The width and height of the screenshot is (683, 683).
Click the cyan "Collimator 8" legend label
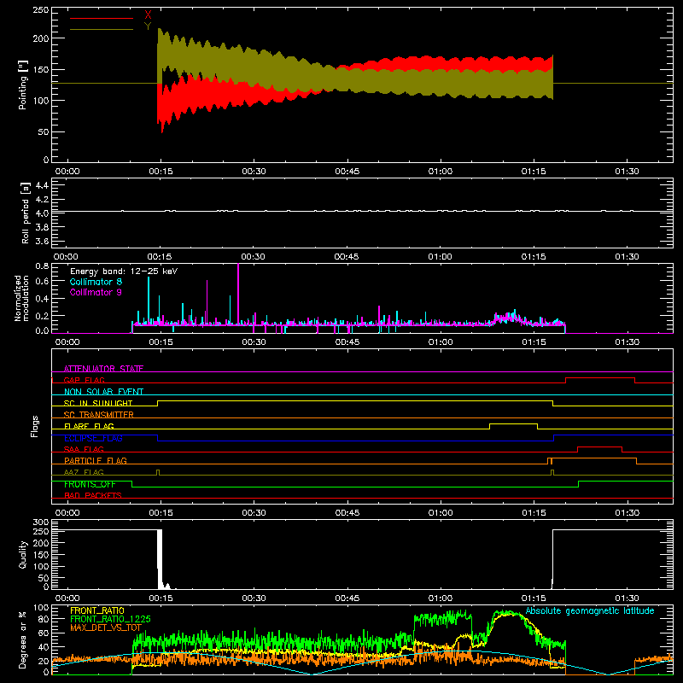coord(96,282)
